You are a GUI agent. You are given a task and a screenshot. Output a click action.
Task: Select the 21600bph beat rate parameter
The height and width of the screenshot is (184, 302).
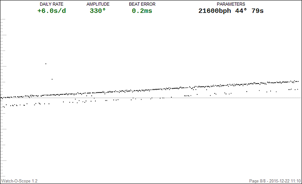tap(215, 11)
